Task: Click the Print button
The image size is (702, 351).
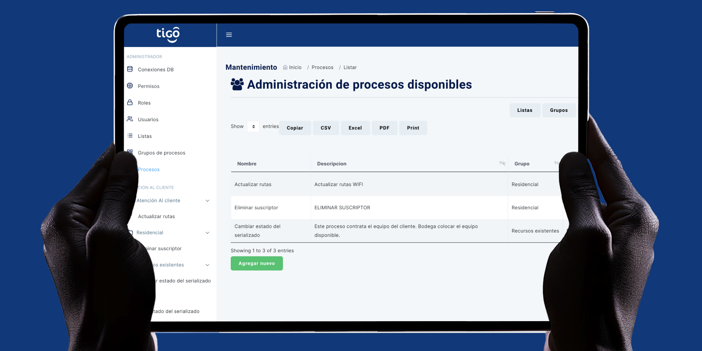Action: [x=413, y=128]
